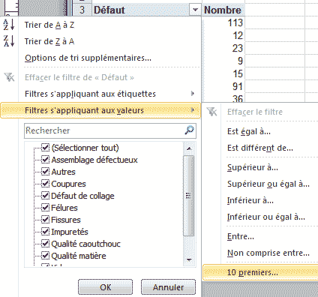Screen dimensions: 318x297
Task: Cancel using the Annuler button
Action: [168, 287]
